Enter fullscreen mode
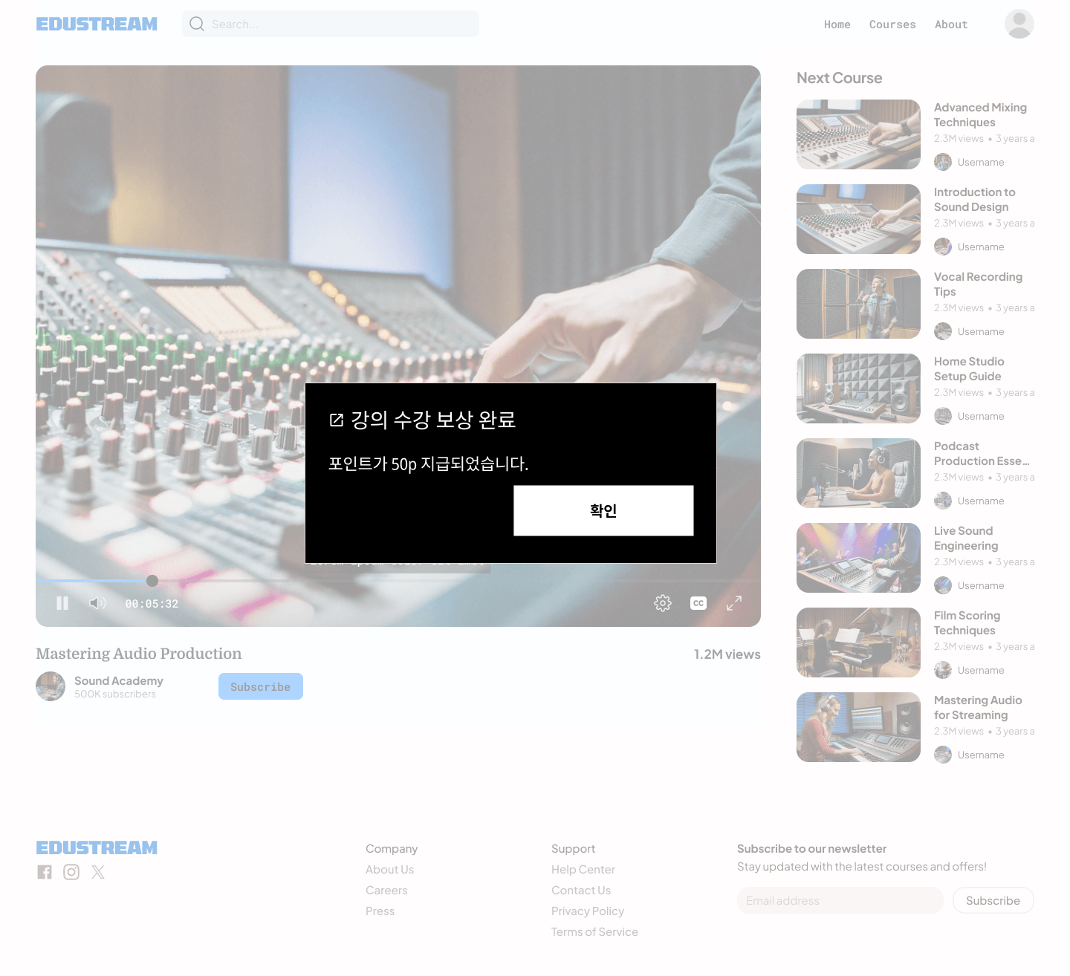 click(x=734, y=603)
